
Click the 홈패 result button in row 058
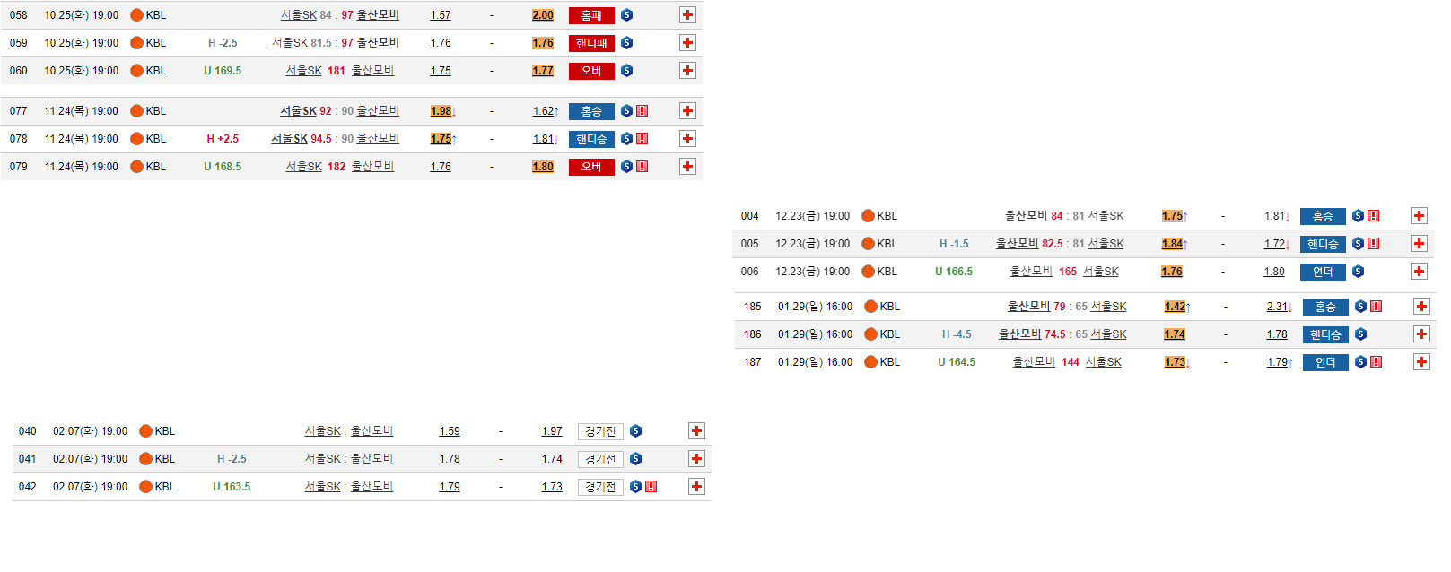591,15
